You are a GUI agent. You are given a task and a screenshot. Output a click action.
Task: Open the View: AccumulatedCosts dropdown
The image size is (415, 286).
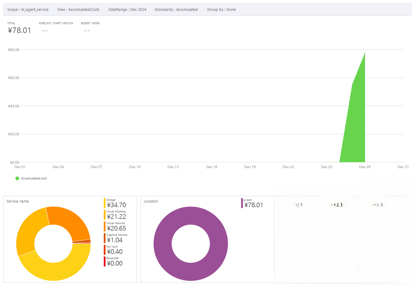point(78,9)
